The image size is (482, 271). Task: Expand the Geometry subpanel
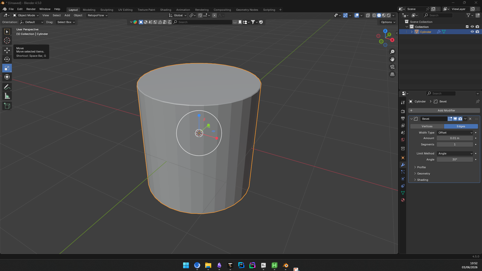tap(423, 174)
